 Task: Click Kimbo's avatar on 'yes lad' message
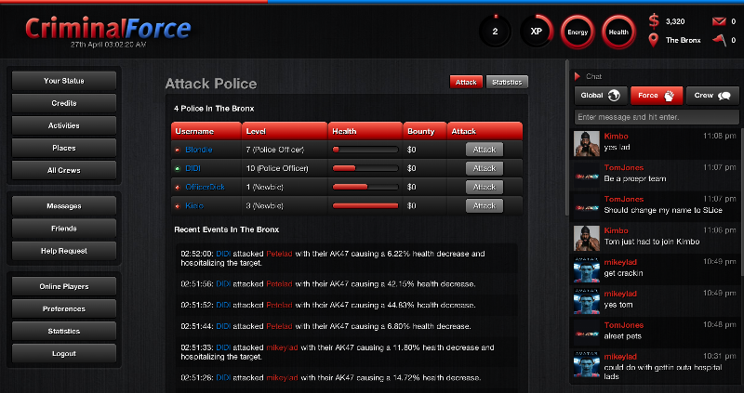point(587,144)
